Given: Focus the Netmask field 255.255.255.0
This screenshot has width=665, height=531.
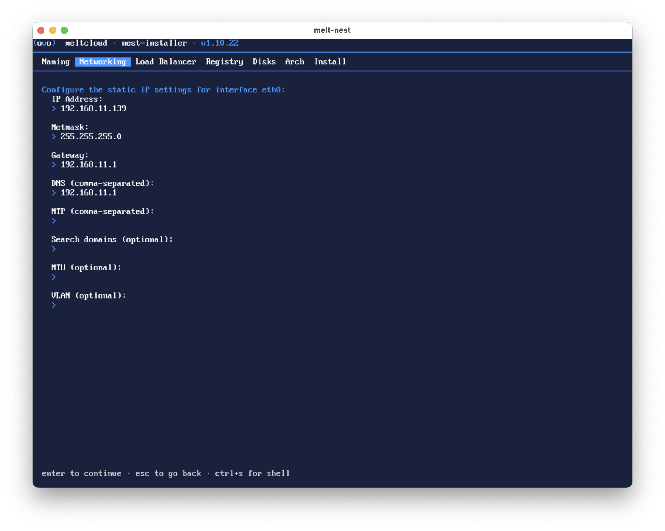Looking at the screenshot, I should [91, 137].
